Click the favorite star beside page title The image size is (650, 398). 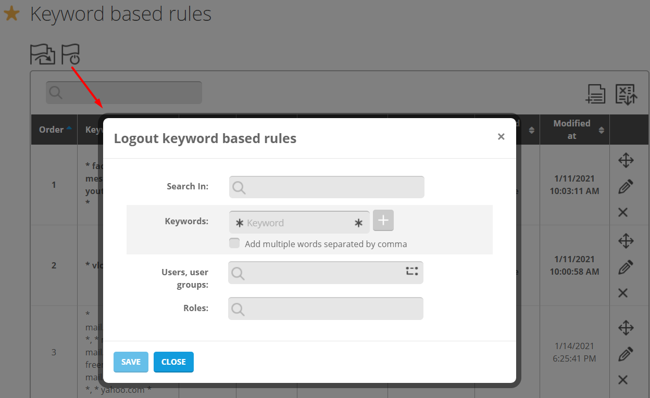tap(11, 14)
